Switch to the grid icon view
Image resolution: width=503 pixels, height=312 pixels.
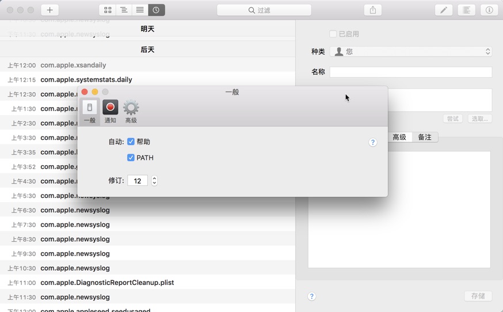click(108, 10)
